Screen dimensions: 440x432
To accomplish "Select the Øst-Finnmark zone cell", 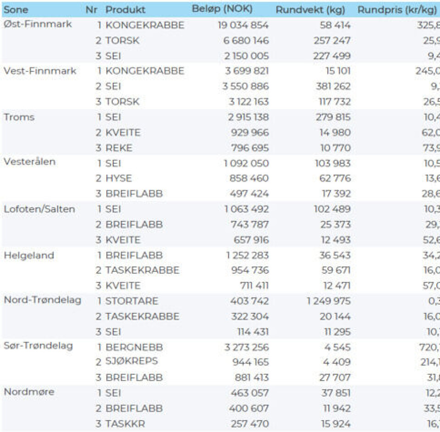I will coord(38,25).
